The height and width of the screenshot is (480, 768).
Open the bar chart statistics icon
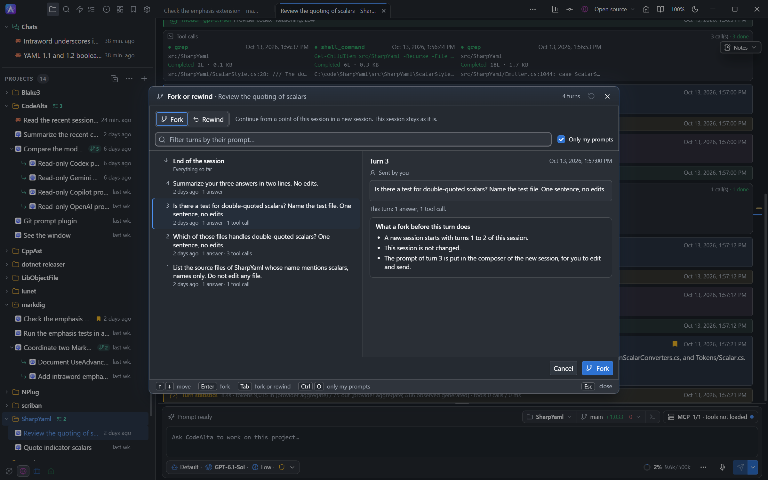[x=555, y=9]
